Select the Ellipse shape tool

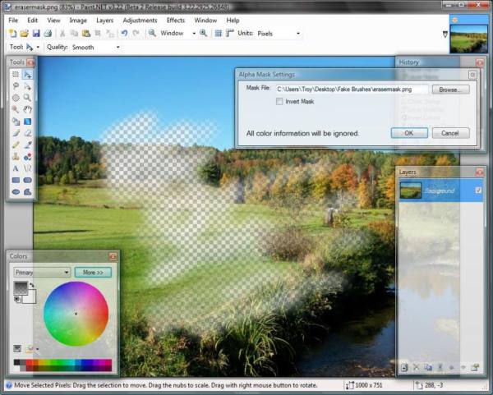[x=16, y=191]
